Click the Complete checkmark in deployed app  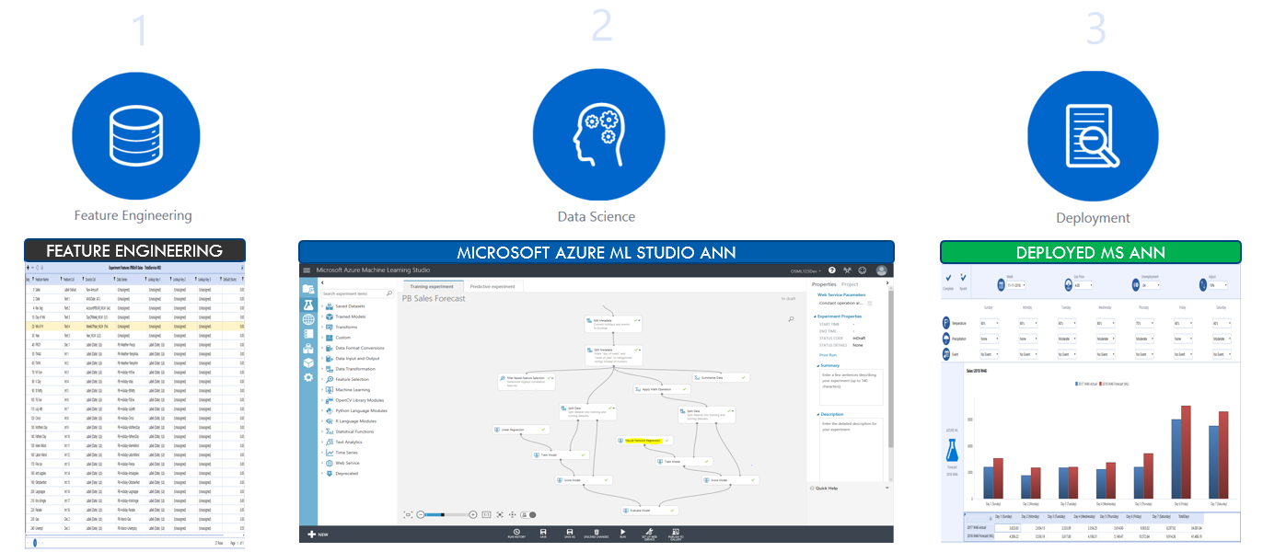947,277
